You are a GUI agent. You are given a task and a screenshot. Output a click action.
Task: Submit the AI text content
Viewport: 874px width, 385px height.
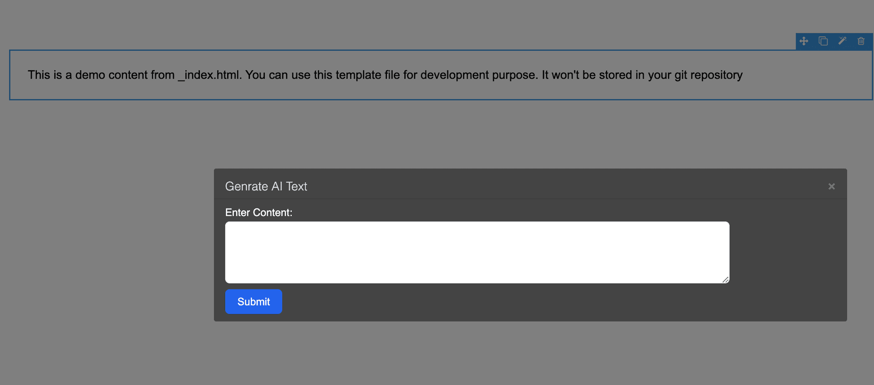tap(254, 301)
